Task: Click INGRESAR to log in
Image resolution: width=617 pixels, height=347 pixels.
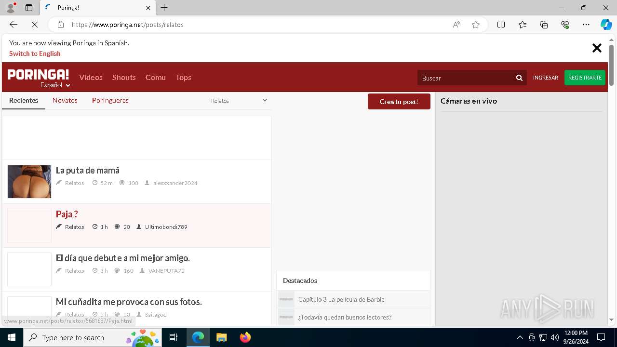Action: click(x=545, y=78)
